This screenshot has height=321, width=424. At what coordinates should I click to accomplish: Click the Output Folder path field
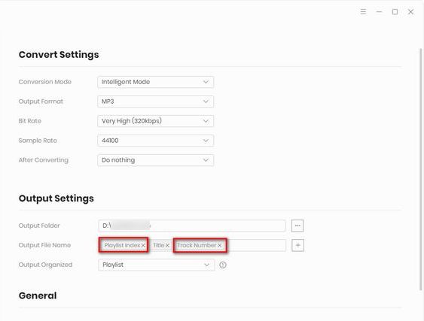click(192, 226)
